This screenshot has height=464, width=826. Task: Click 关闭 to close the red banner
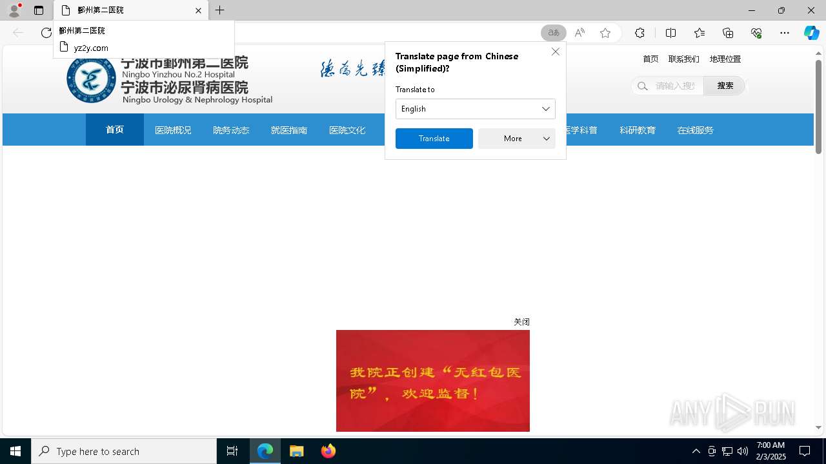tap(521, 322)
